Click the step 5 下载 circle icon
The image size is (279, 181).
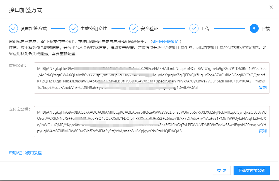tap(254, 28)
